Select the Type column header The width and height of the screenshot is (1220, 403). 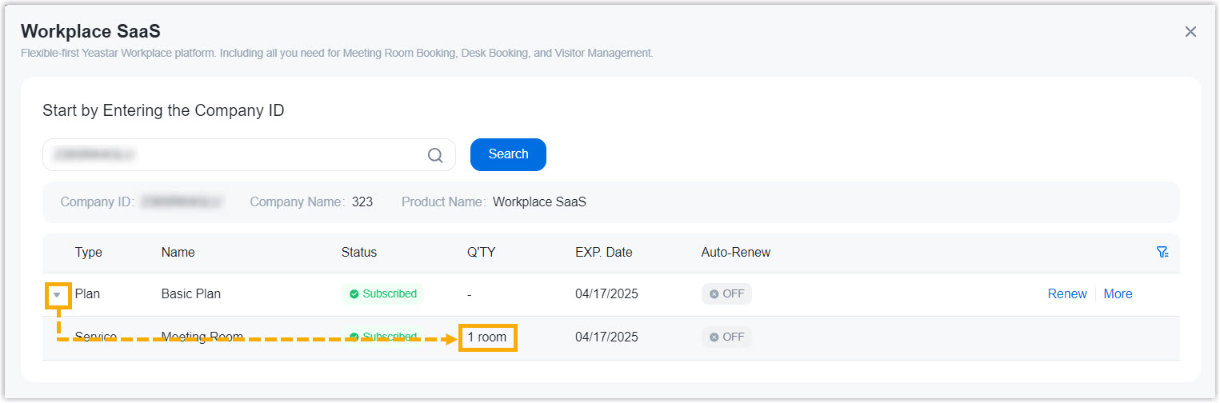[x=89, y=253]
